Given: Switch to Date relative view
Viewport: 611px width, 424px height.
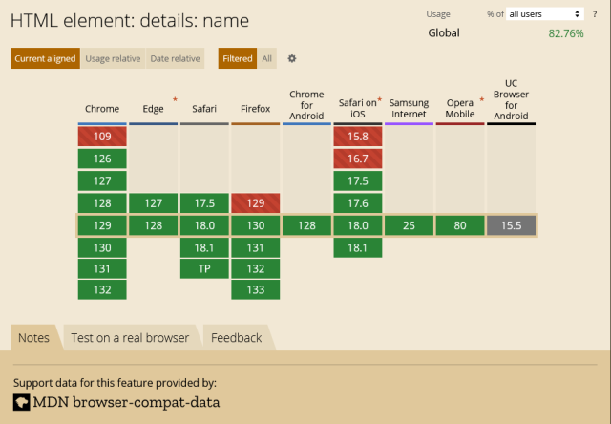Looking at the screenshot, I should coord(176,58).
